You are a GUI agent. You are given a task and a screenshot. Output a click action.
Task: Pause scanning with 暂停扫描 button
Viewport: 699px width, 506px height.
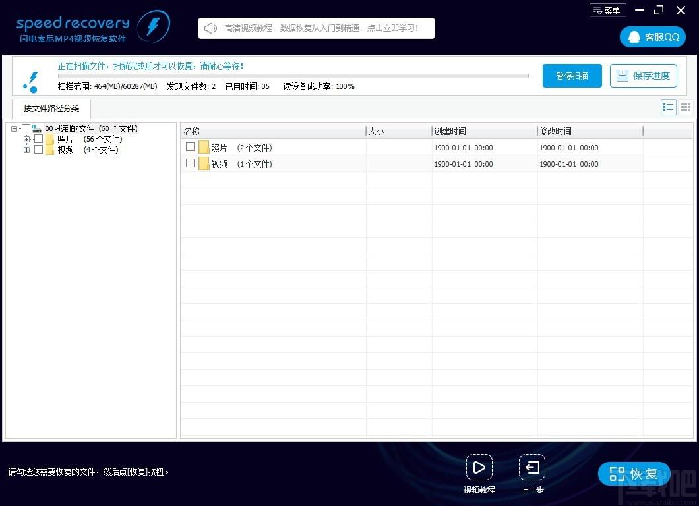[x=572, y=76]
